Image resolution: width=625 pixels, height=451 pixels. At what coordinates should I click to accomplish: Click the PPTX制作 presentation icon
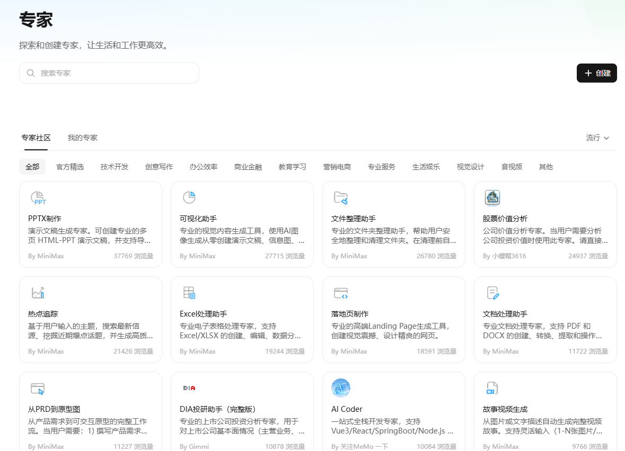[37, 196]
